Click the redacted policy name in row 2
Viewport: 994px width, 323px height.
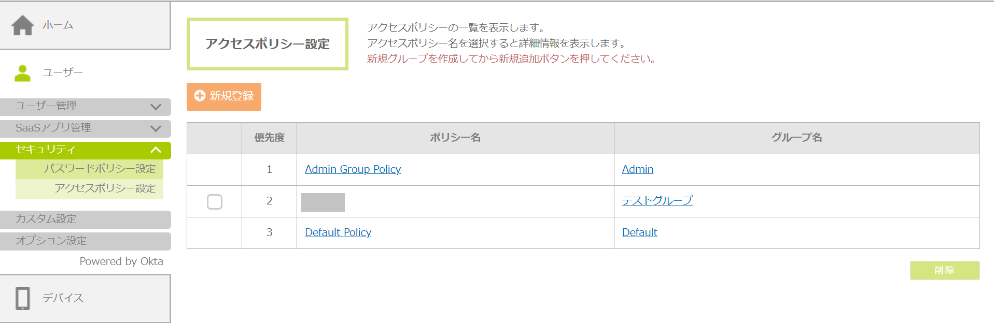(323, 202)
